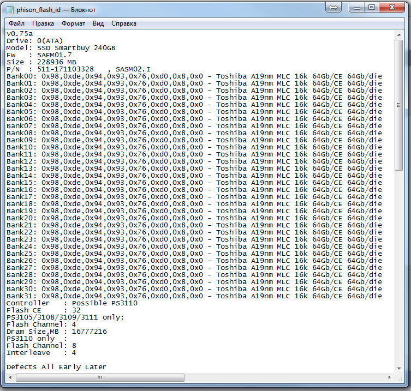Screen dimensions: 411x391
Task: Click the Bank06 row
Action: [x=194, y=119]
